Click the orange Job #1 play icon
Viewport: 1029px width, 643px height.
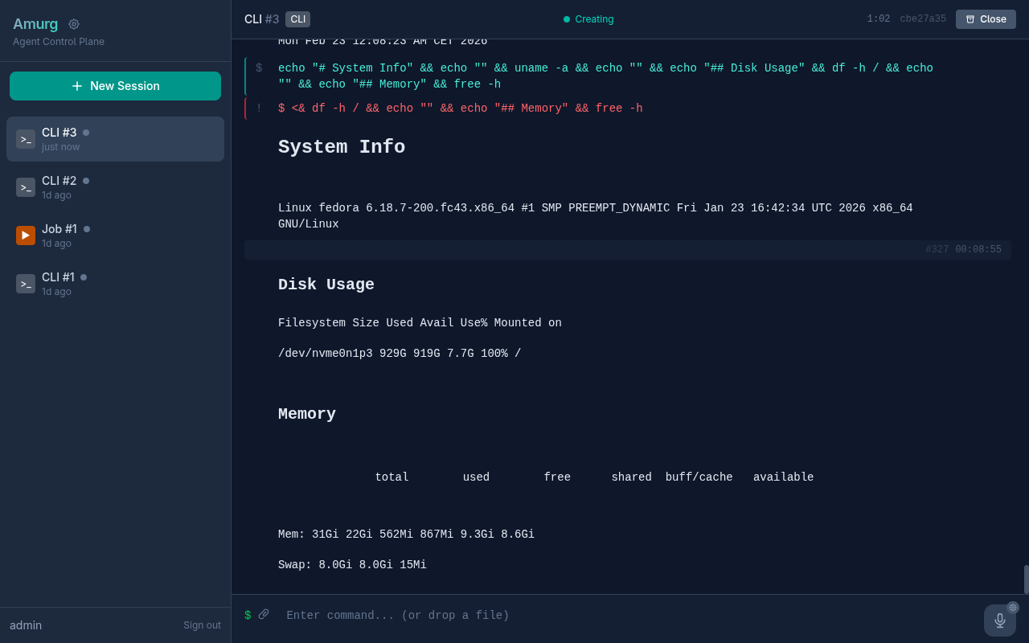pos(26,235)
